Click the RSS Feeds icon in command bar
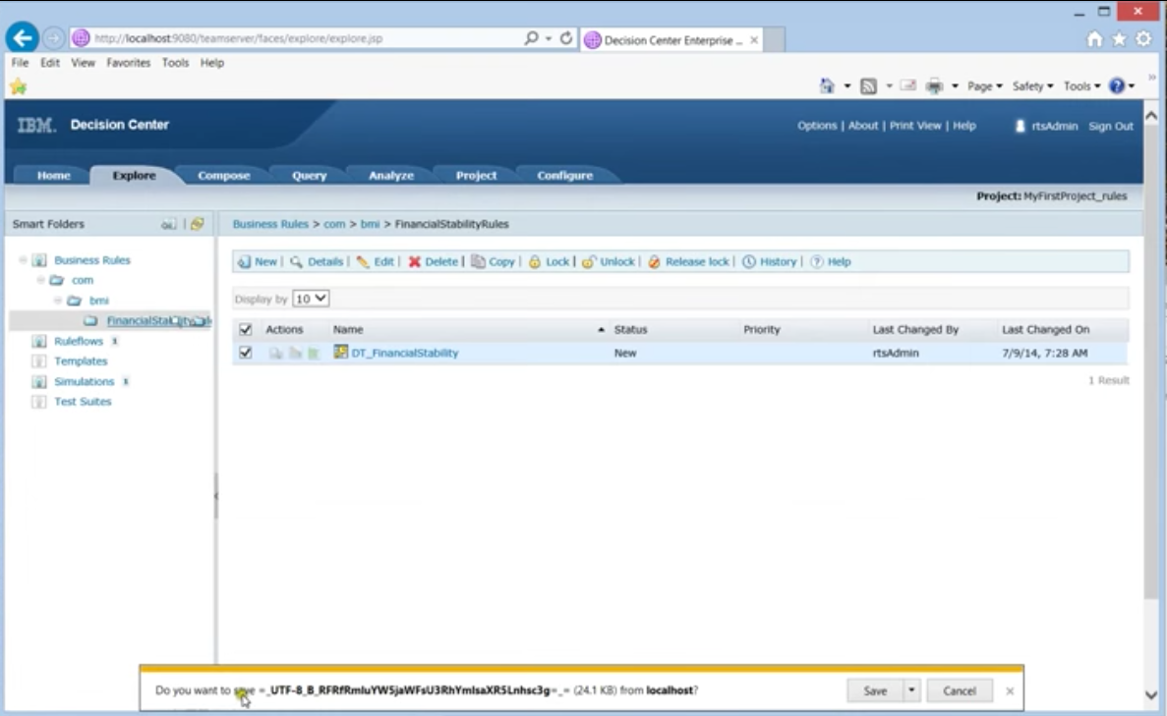The width and height of the screenshot is (1167, 716). coord(868,86)
